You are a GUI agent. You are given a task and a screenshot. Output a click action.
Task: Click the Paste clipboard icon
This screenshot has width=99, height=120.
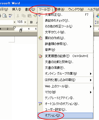pos(30,16)
